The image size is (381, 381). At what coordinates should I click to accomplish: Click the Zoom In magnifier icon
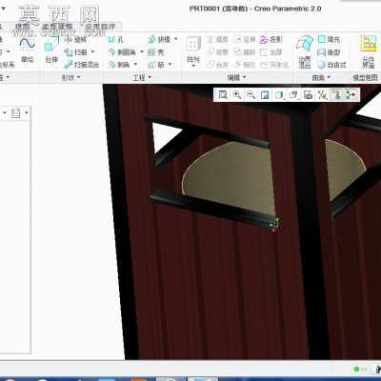pos(236,94)
